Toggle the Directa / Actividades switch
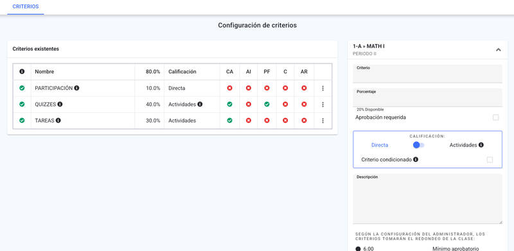The image size is (514, 251). [419, 145]
